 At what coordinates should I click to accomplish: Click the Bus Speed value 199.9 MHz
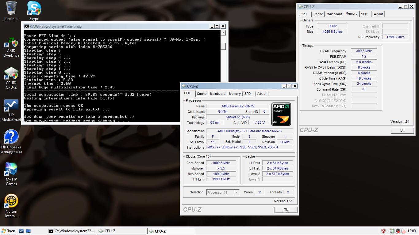221,174
